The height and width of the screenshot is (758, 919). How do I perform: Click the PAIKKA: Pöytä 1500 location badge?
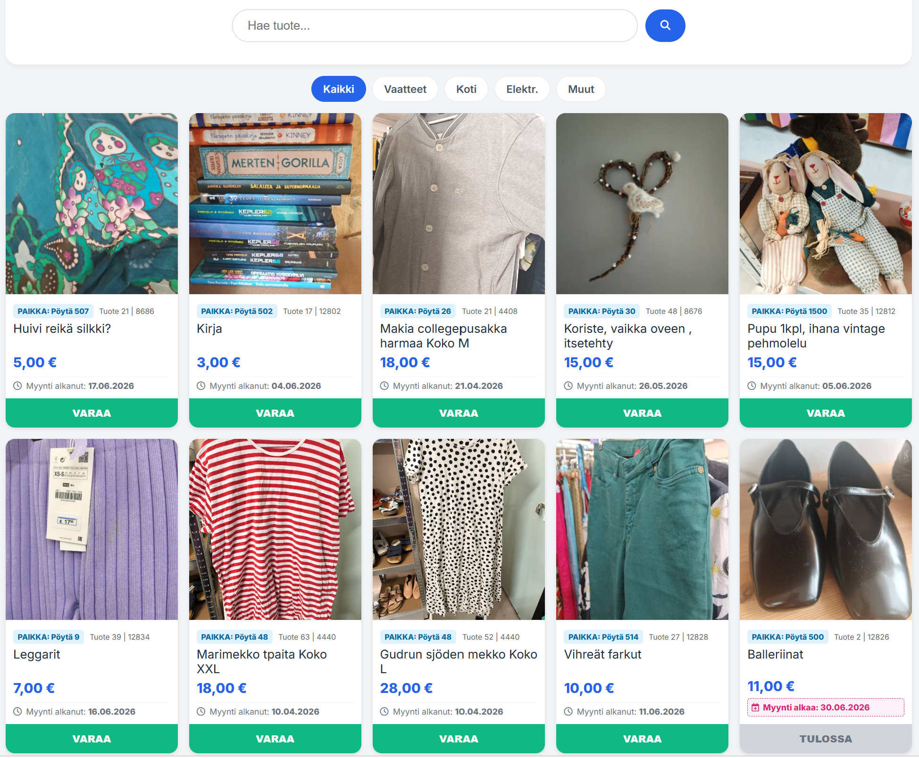coord(789,311)
